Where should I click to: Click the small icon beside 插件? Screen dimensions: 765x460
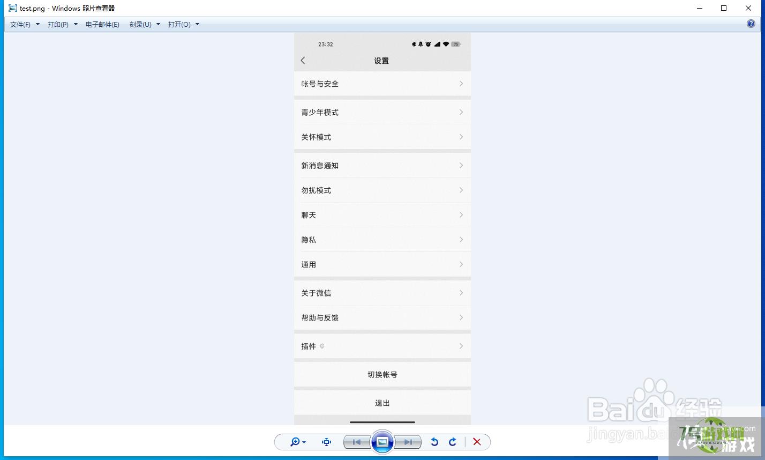[x=322, y=346]
